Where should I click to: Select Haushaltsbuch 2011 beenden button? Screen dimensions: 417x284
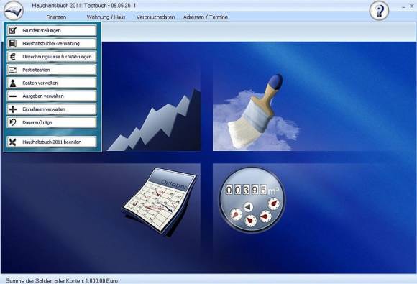[52, 142]
